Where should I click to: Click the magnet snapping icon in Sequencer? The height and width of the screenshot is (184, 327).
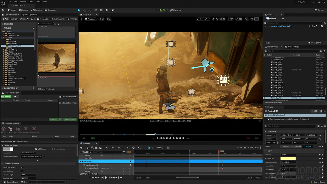pyautogui.click(x=149, y=148)
